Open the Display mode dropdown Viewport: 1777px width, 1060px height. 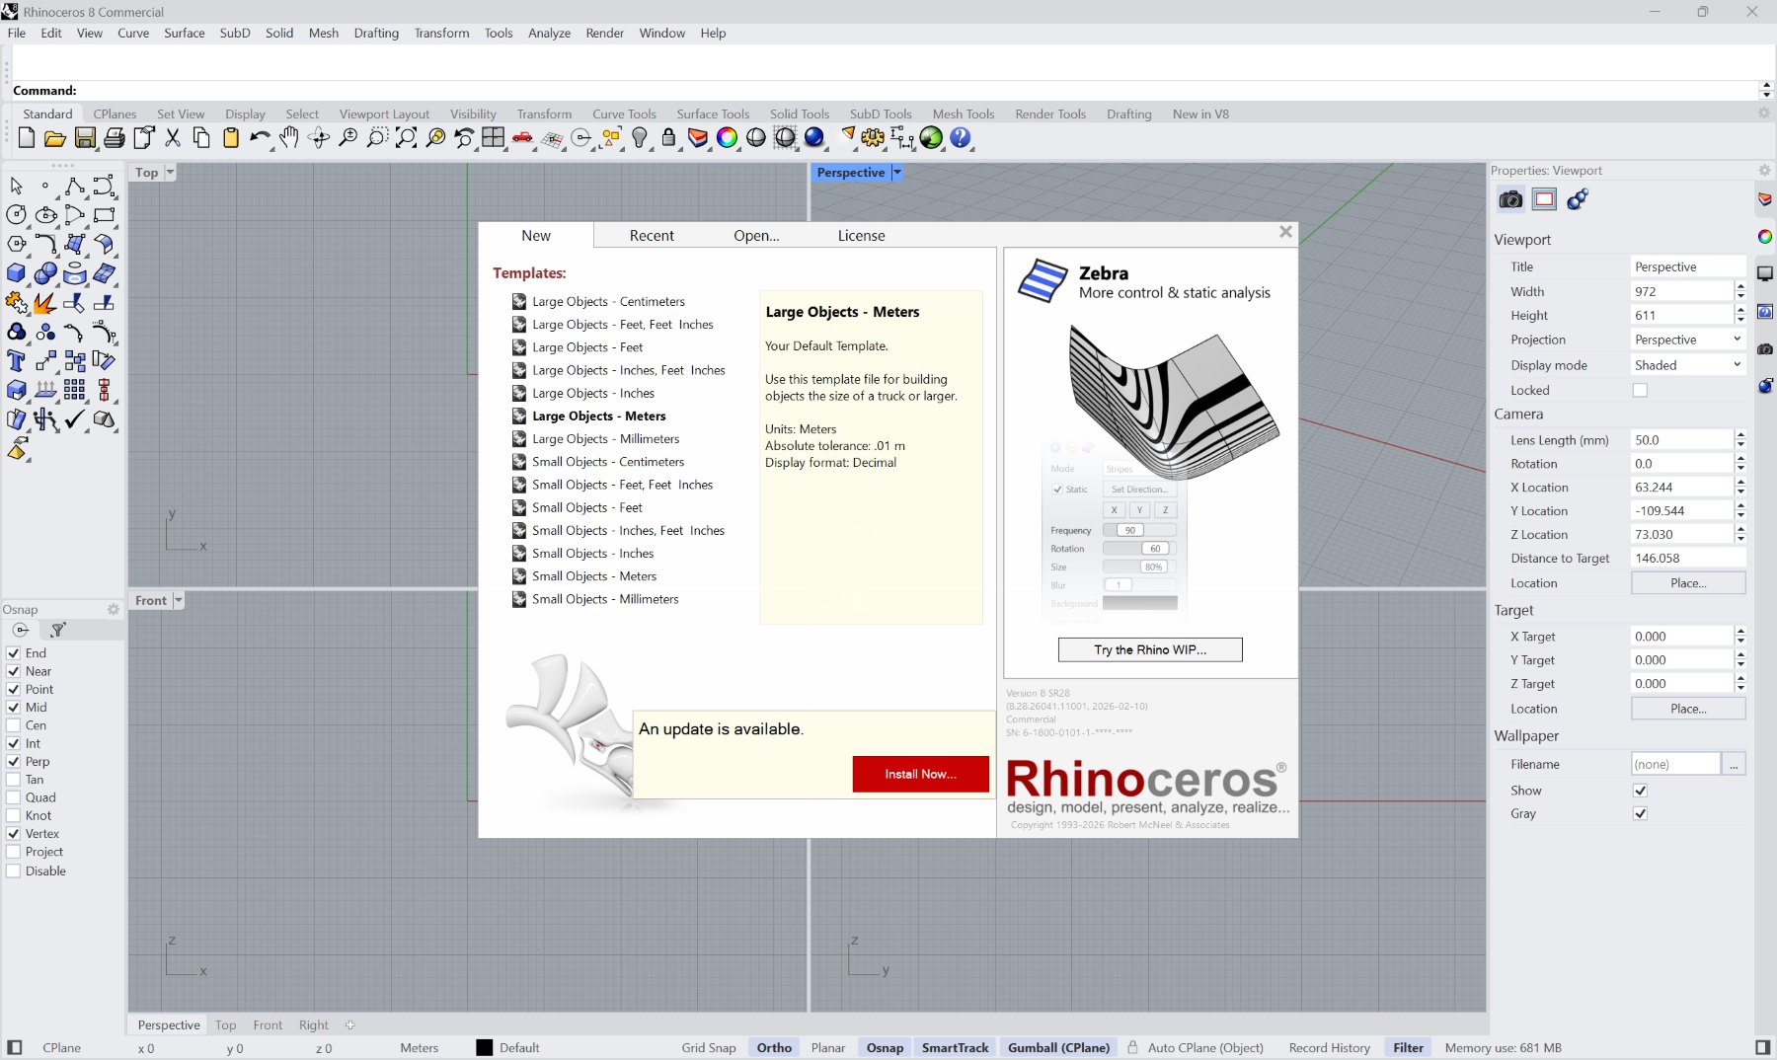[1688, 365]
